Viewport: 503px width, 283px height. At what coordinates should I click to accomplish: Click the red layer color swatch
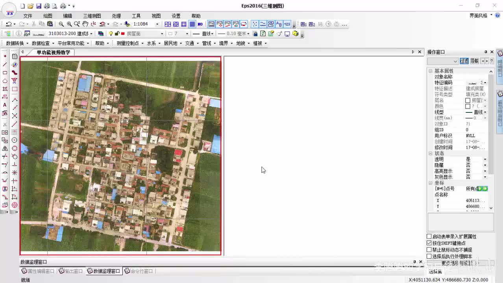123,34
